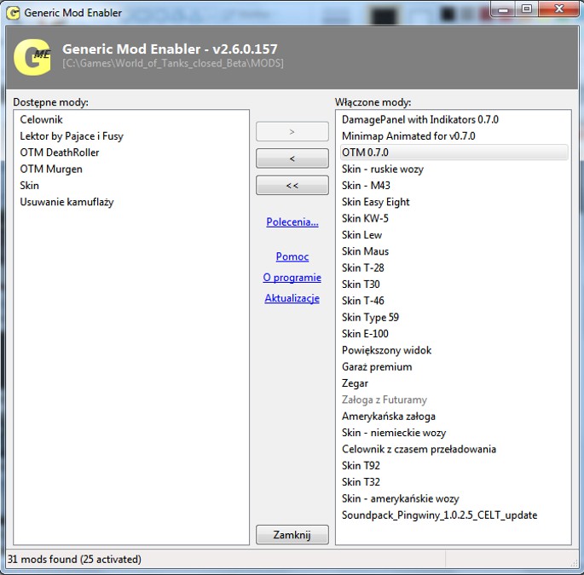Select Lektor by Pajace i Fusy
The width and height of the screenshot is (584, 575).
point(72,136)
